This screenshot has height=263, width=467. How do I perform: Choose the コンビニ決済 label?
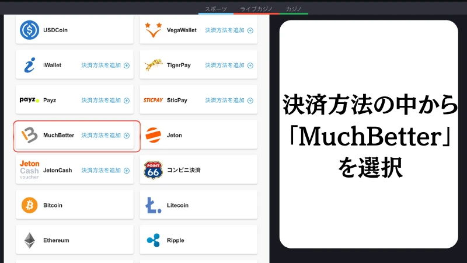coord(184,170)
